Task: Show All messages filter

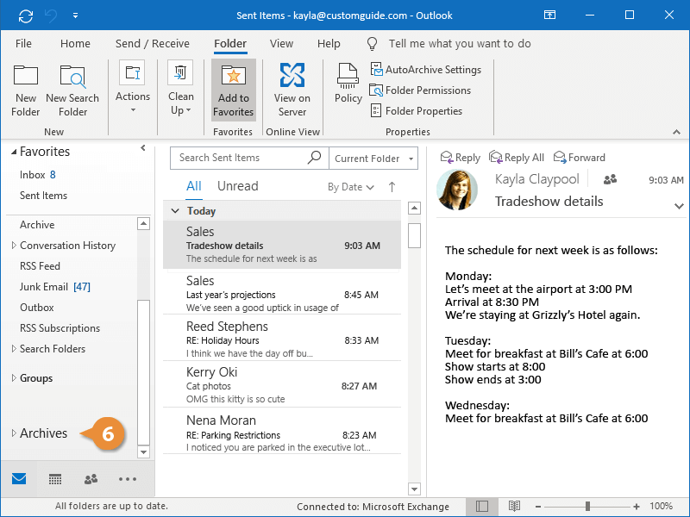Action: click(x=193, y=186)
